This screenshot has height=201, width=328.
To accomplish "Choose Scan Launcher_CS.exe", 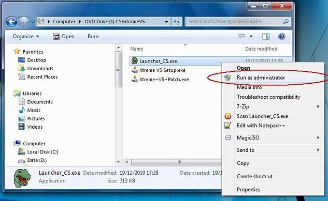I will point(273,116).
